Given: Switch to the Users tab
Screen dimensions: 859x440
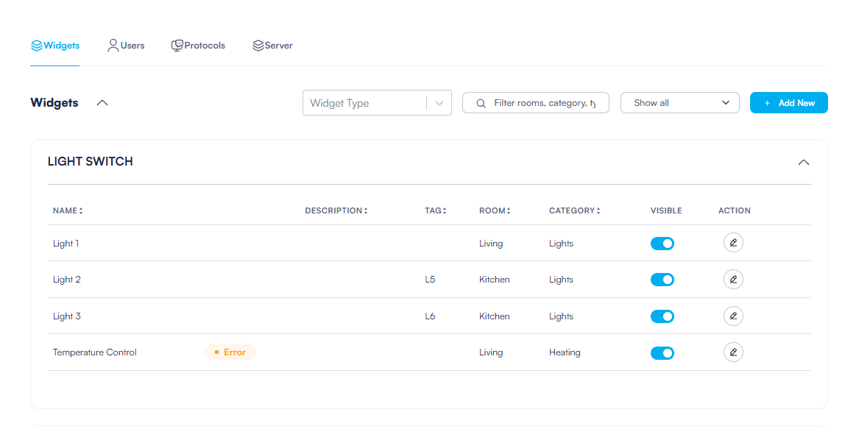Looking at the screenshot, I should click(x=126, y=46).
